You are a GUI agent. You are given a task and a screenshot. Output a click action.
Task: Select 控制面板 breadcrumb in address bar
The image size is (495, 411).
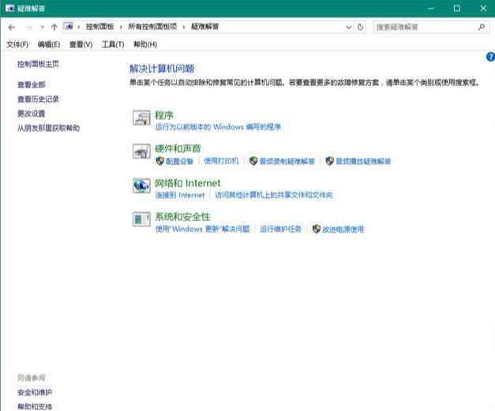click(99, 27)
